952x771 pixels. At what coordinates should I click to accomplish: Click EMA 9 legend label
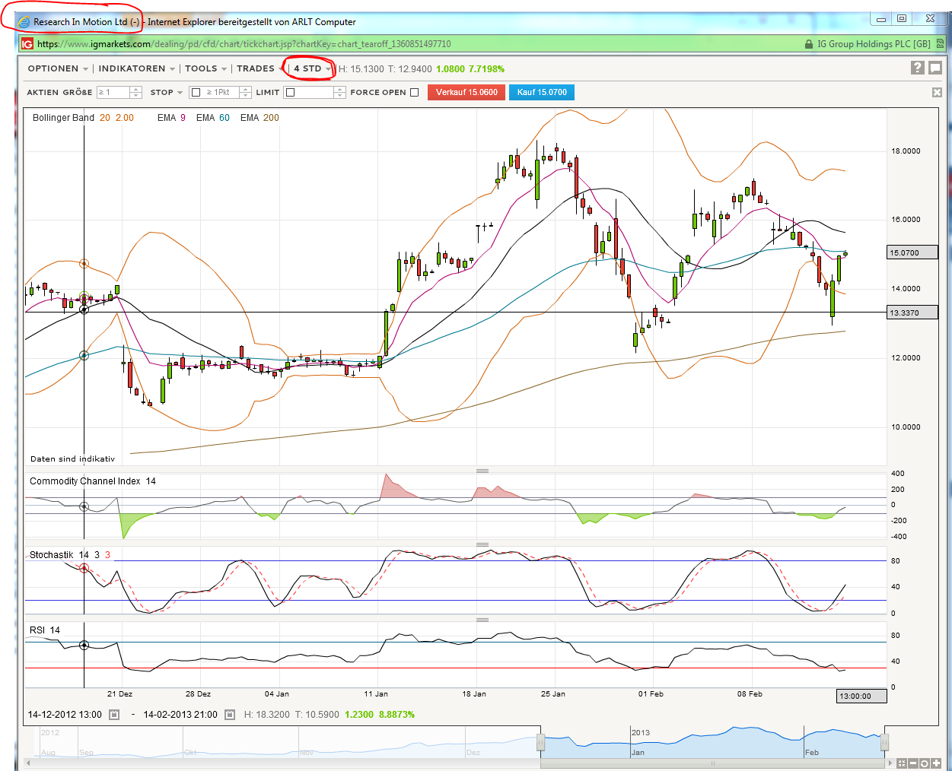tap(171, 118)
